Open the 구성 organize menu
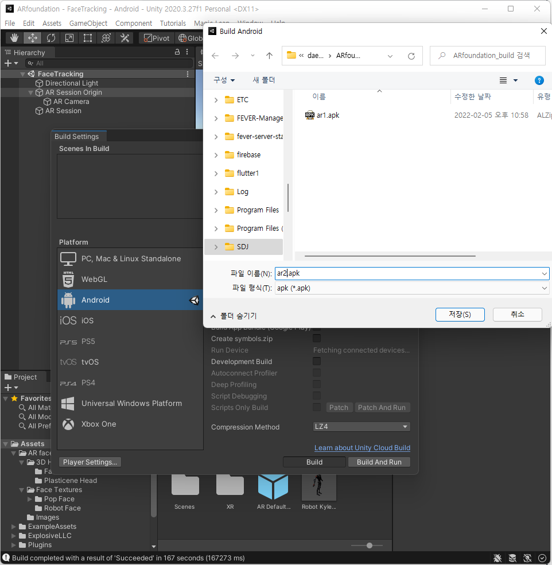 [x=224, y=80]
